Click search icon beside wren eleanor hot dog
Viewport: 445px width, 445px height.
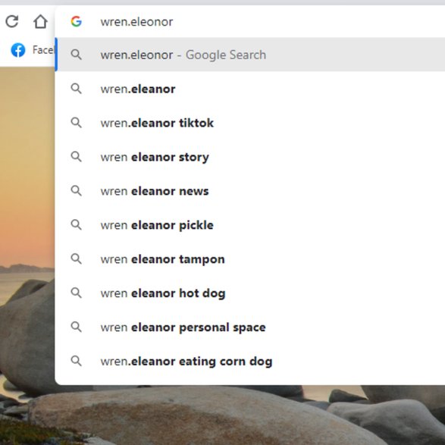(x=76, y=293)
